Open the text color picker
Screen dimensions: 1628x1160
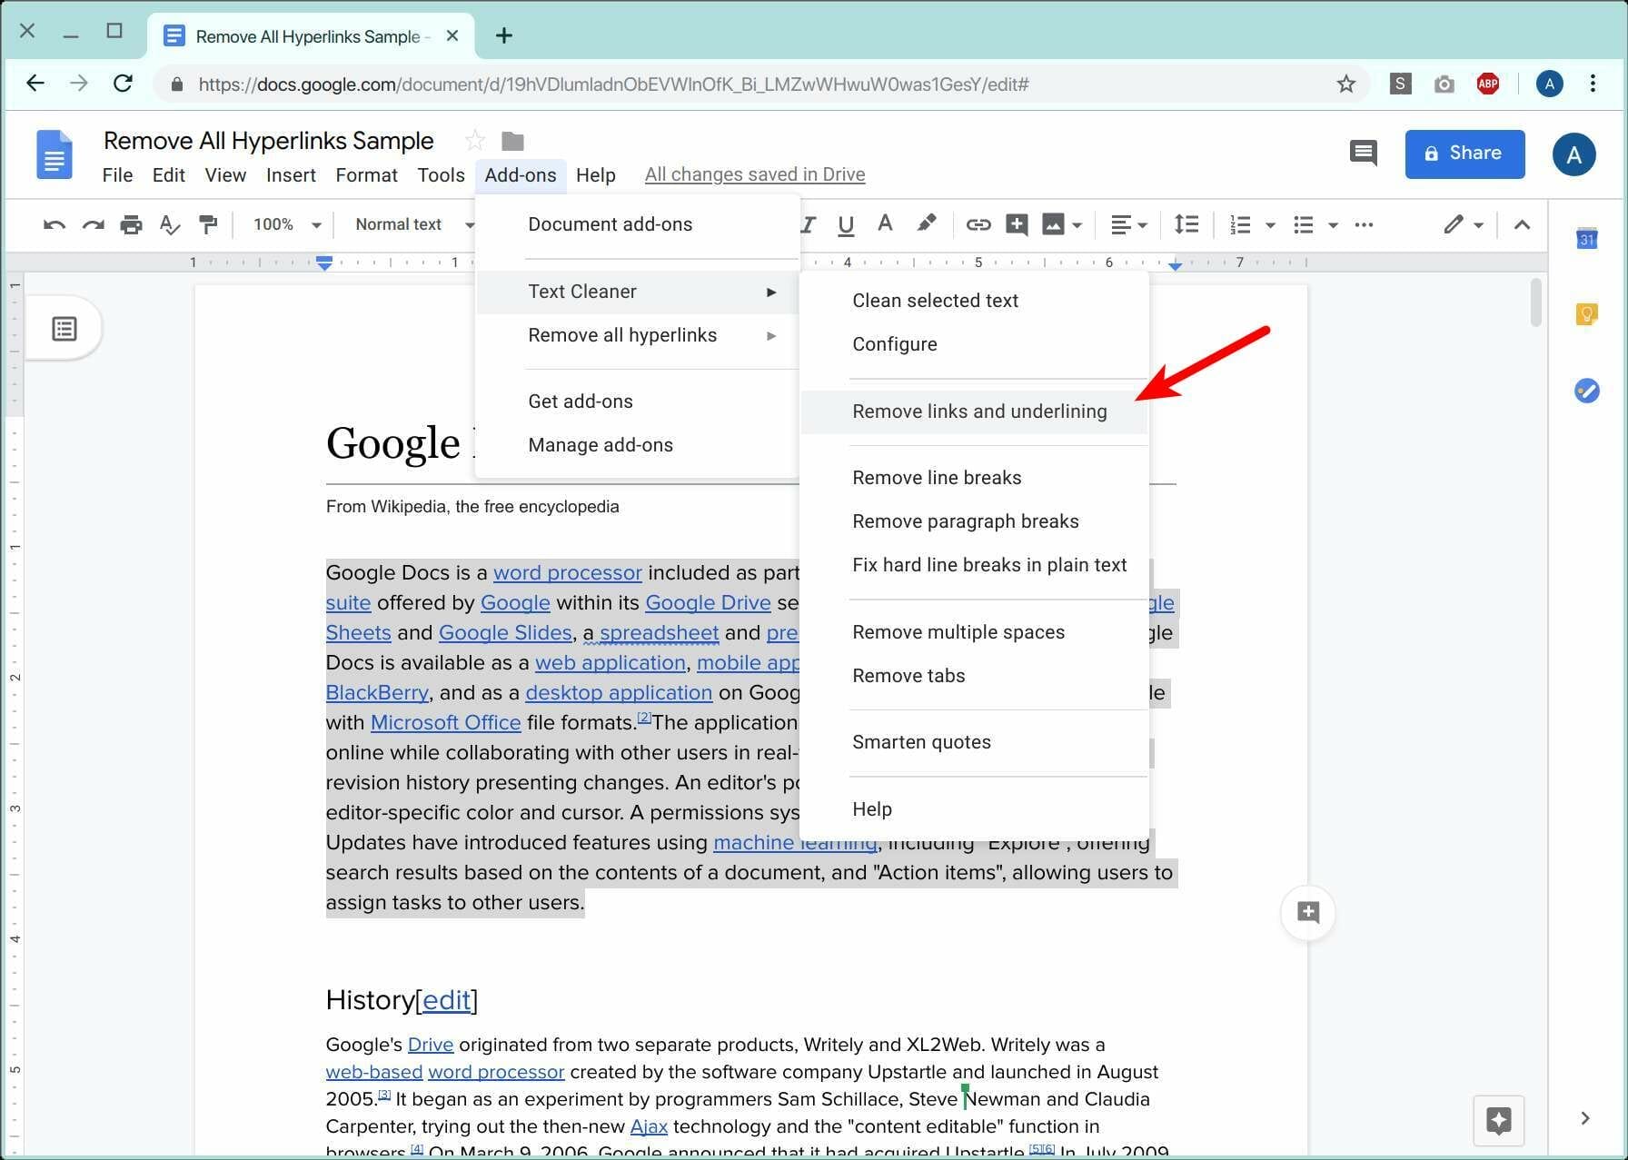click(884, 224)
